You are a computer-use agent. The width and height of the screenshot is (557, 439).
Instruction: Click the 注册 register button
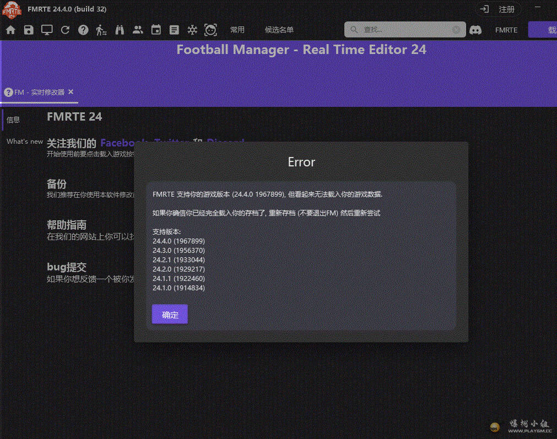click(499, 9)
